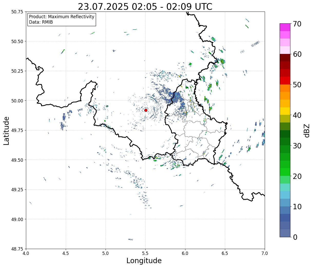Click latitude tick label 50.25
The image size is (313, 267).
pyautogui.click(x=17, y=71)
